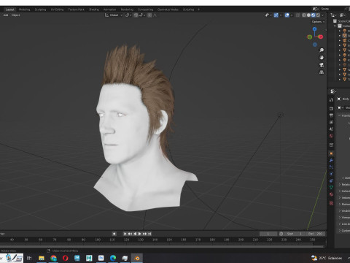The image size is (350, 263).
Task: Select wireframe viewport shading
Action: (x=304, y=15)
